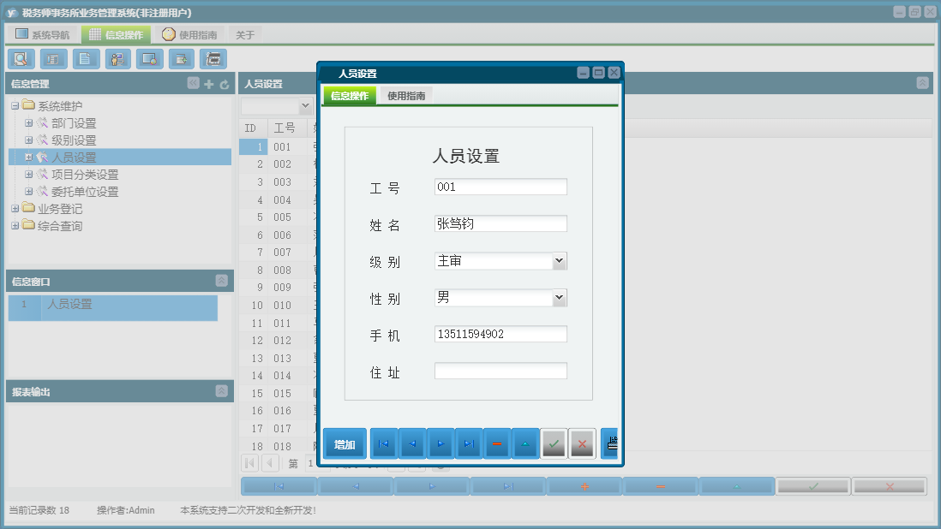Expand the 部门设置 tree node
941x529 pixels.
tap(28, 122)
